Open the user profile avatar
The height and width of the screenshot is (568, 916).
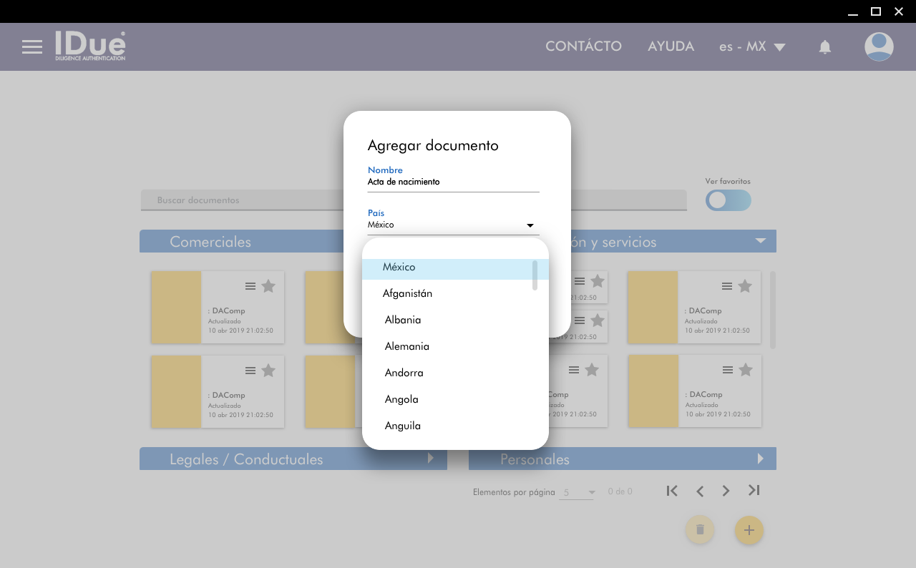pos(878,46)
